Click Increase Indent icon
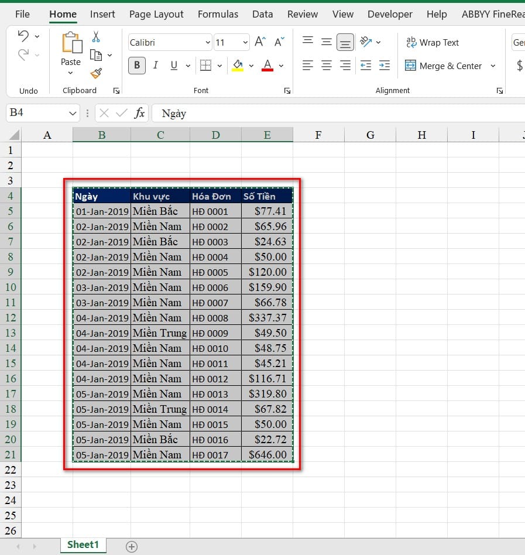Image resolution: width=525 pixels, height=555 pixels. click(x=384, y=65)
